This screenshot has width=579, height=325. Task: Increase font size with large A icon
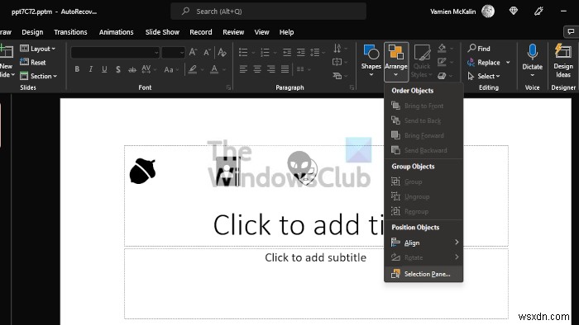click(x=193, y=52)
